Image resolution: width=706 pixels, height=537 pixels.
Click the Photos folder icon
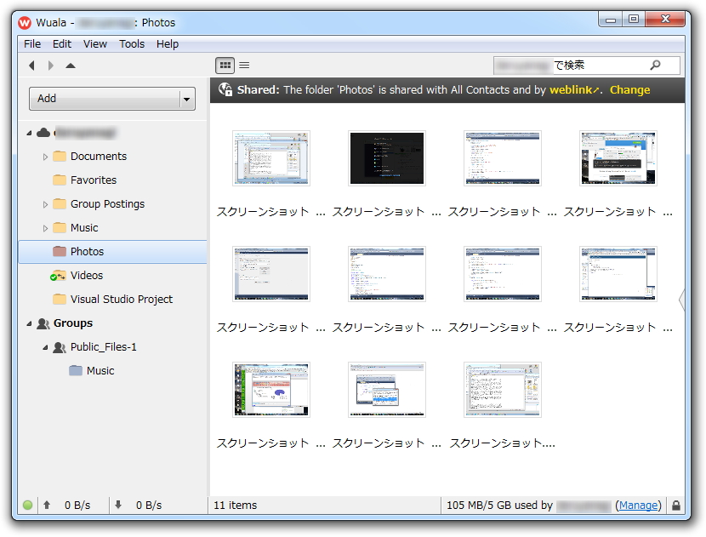[60, 251]
